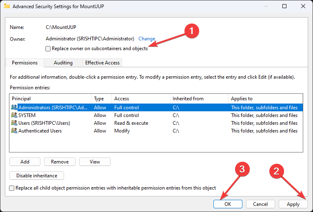
Task: Click the Change owner link
Action: [147, 39]
